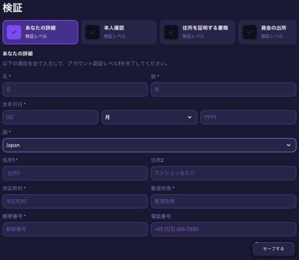
Task: Click the instruction text about アカウント認証レベル1
Action: tap(85, 64)
